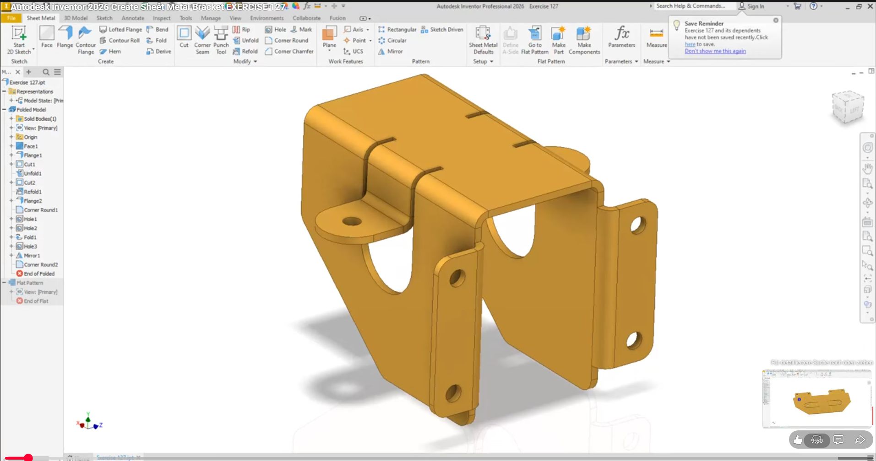The height and width of the screenshot is (461, 876).
Task: Choose the Corner Seam tool
Action: pyautogui.click(x=202, y=39)
